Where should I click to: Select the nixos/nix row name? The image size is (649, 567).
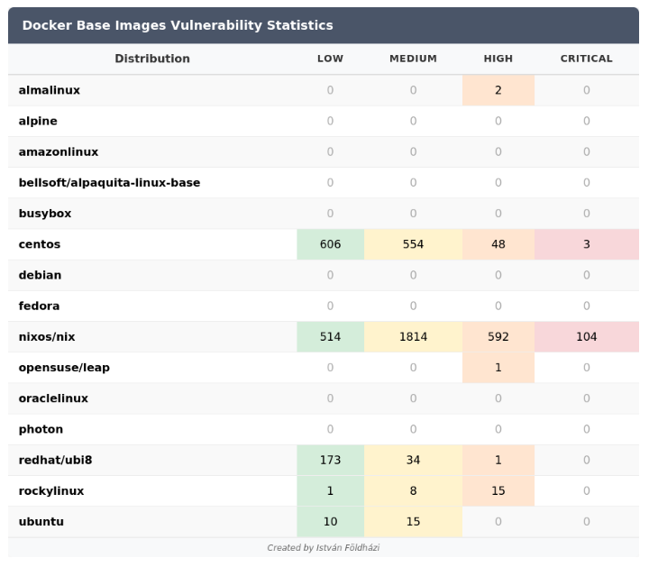[x=47, y=337]
